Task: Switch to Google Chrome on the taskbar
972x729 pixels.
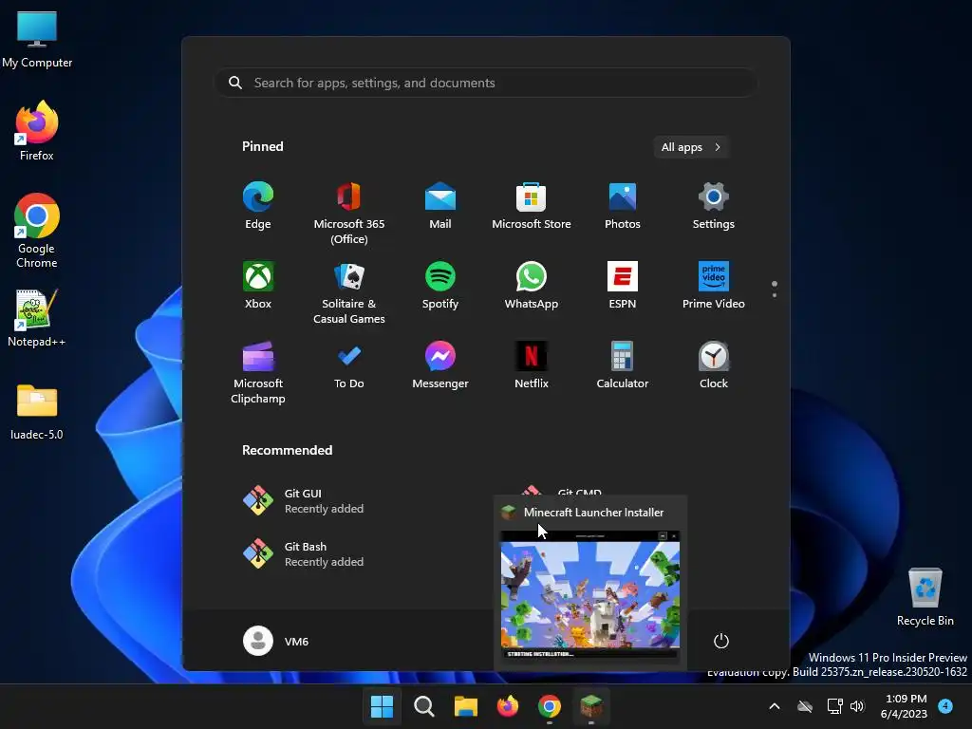Action: click(x=550, y=706)
